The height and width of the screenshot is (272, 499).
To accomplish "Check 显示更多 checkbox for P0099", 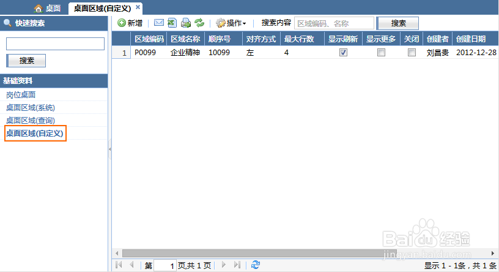I will [x=381, y=52].
